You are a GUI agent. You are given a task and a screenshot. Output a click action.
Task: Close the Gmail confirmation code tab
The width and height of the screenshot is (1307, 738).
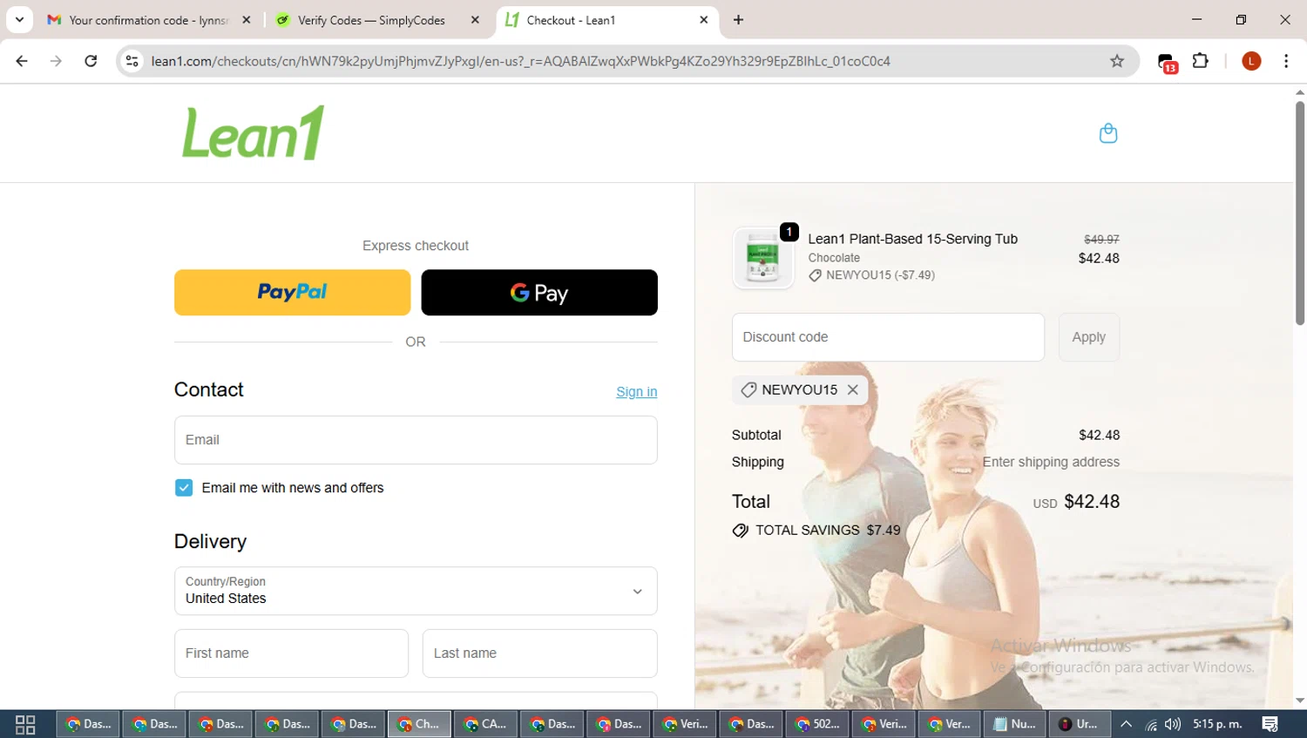pos(247,19)
